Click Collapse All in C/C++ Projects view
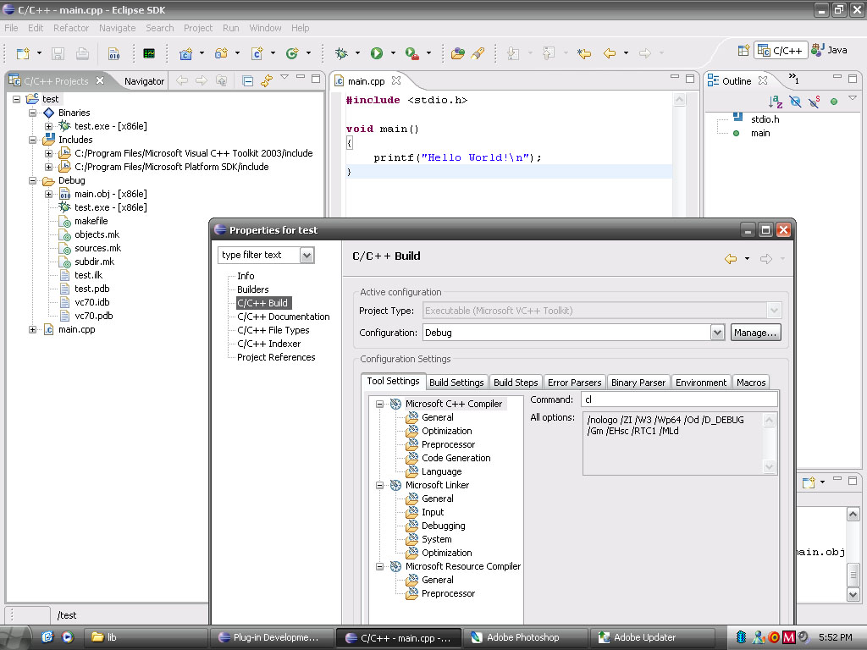867x650 pixels. 248,80
